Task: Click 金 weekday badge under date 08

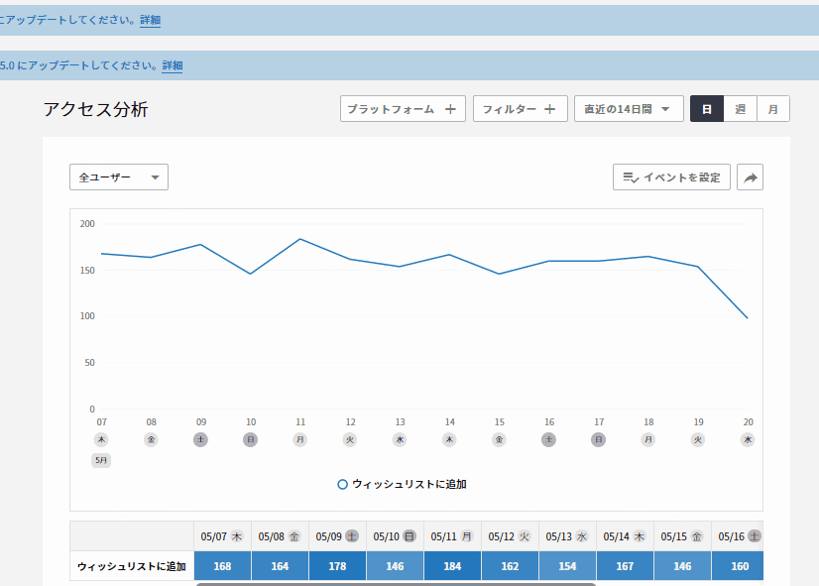Action: (x=151, y=440)
